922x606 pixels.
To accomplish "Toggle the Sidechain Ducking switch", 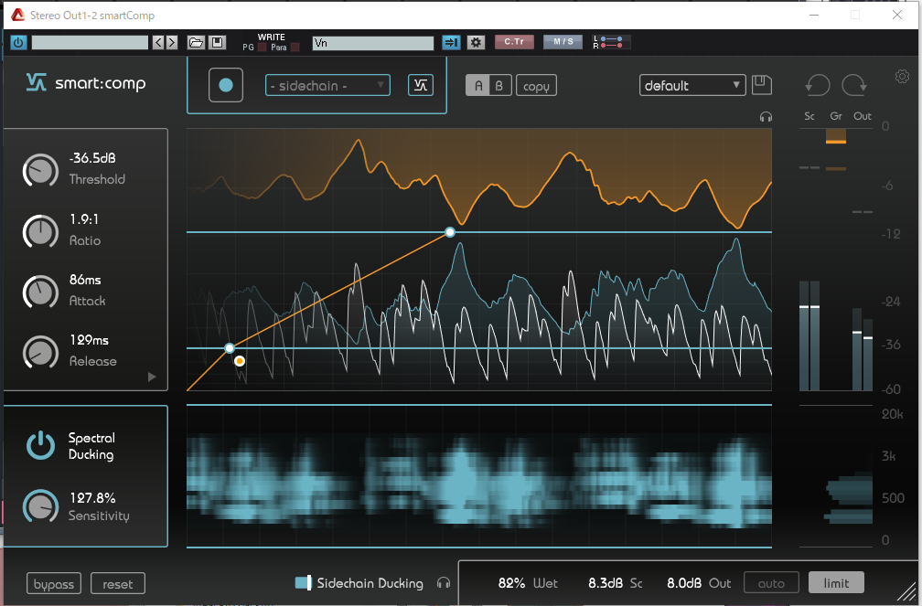I will coord(303,582).
